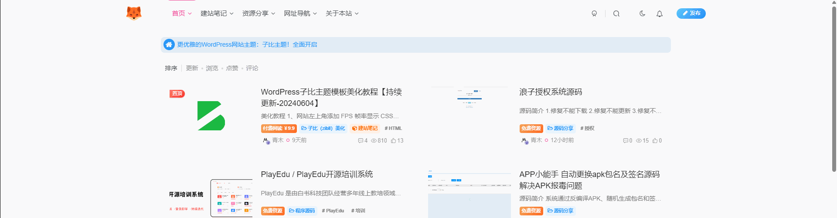Toggle dark mode moon icon

[642, 14]
